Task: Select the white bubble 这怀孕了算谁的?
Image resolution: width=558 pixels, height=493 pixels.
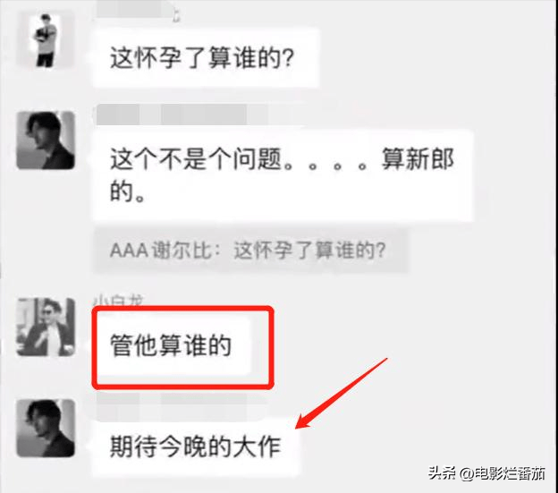Action: pyautogui.click(x=206, y=58)
